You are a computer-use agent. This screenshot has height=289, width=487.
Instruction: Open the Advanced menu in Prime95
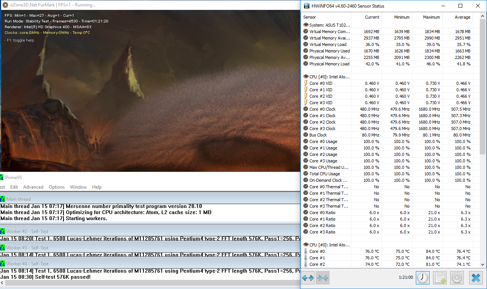click(x=33, y=187)
